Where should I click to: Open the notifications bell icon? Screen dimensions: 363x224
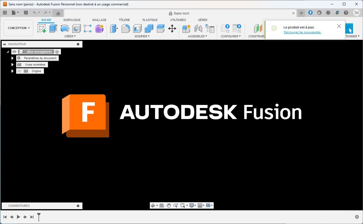(x=337, y=13)
